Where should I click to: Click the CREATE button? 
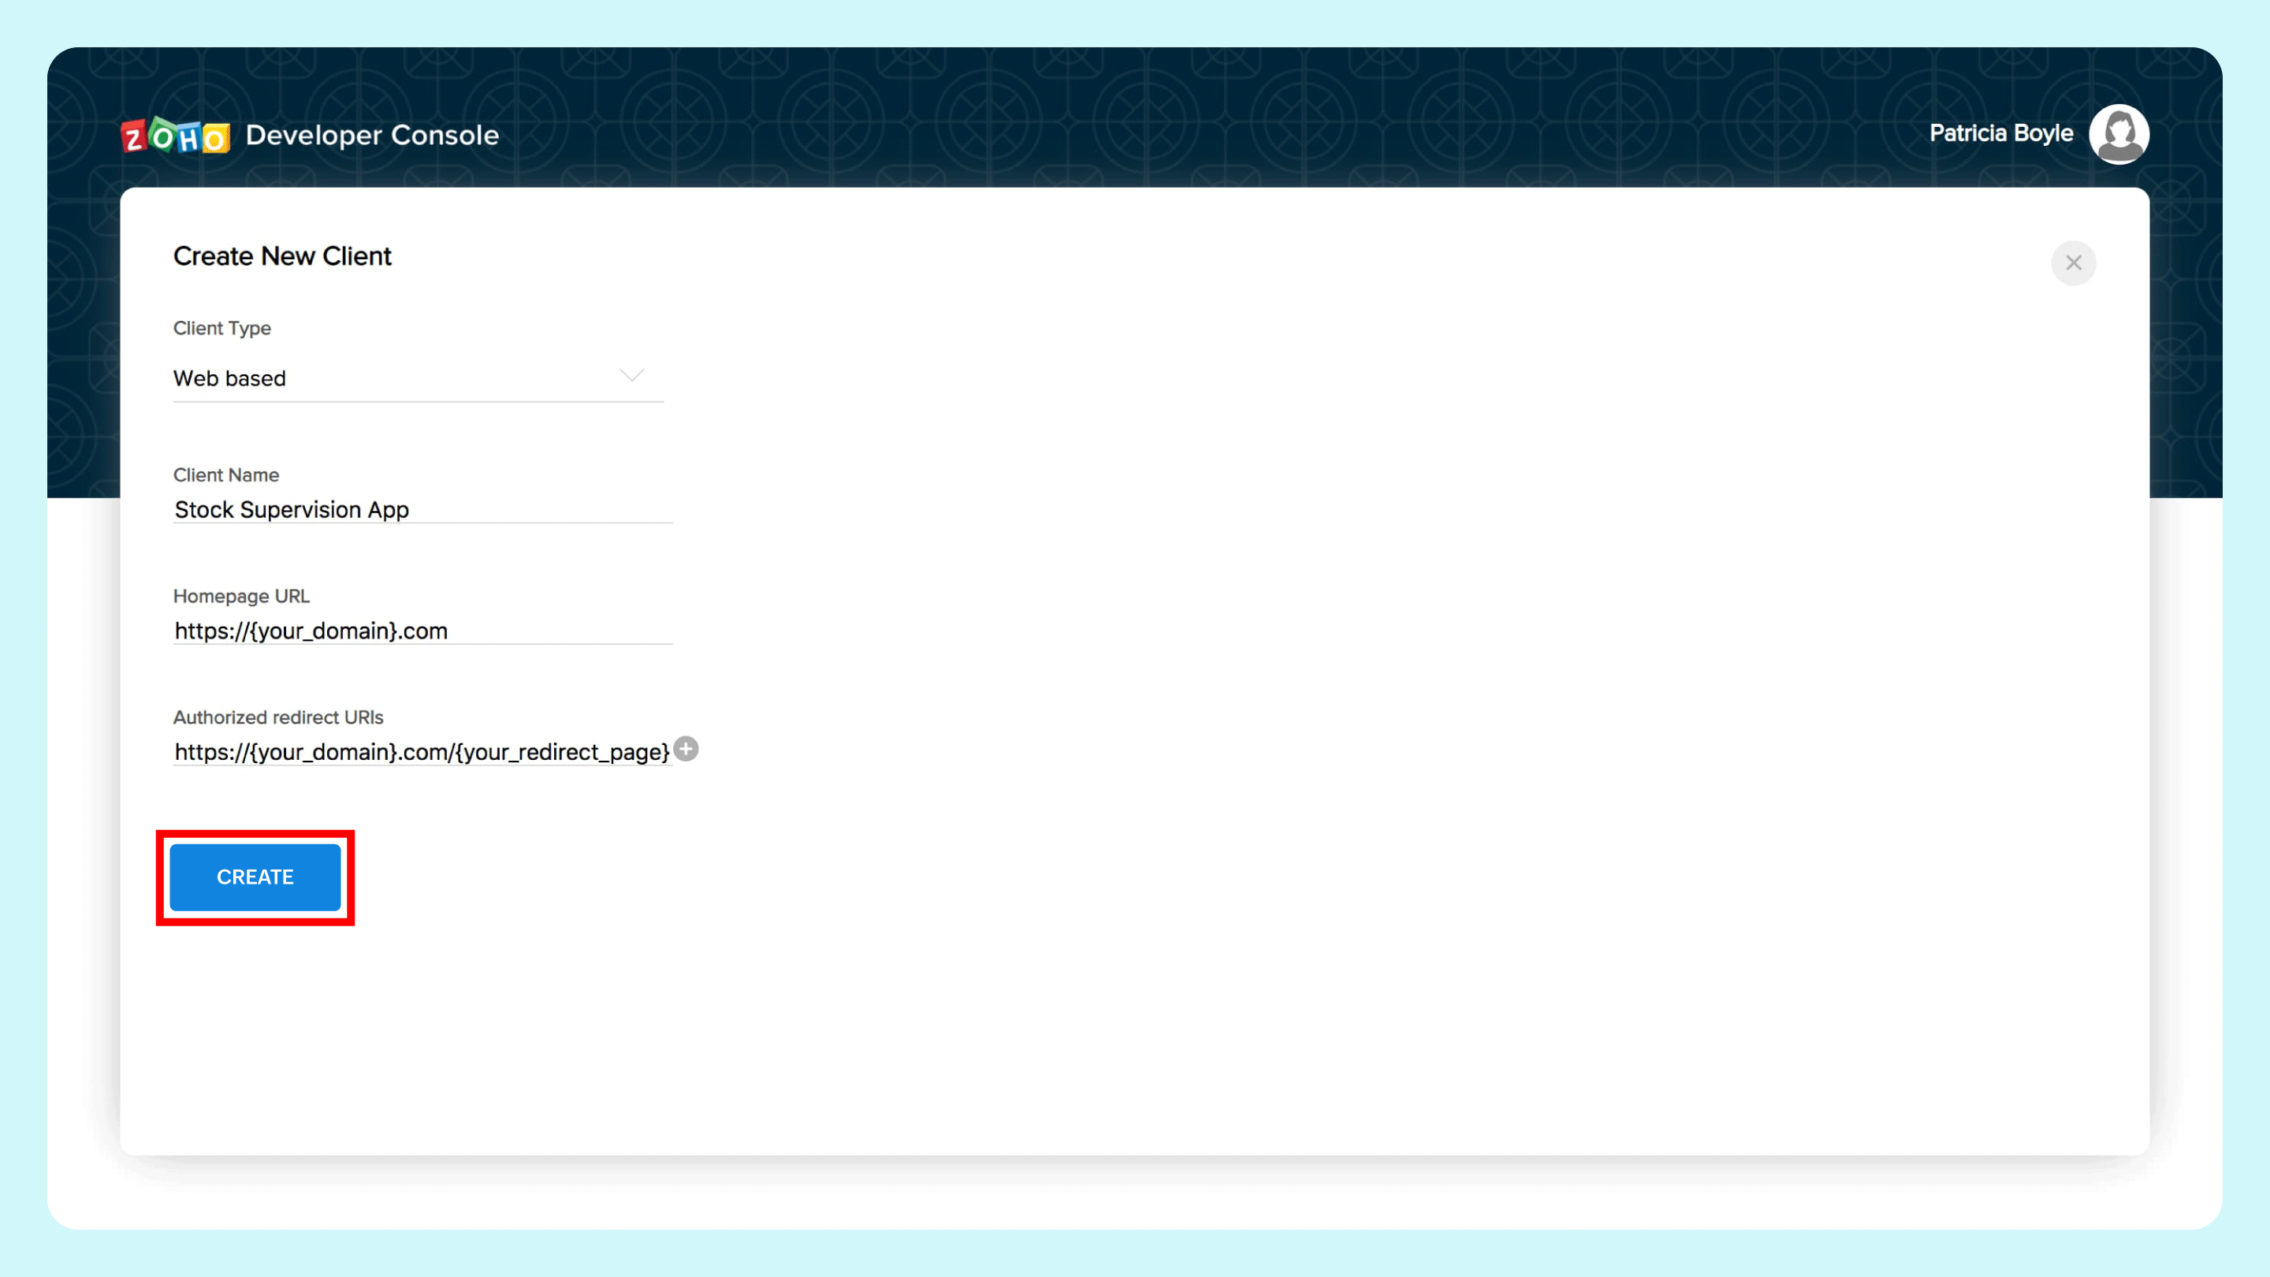pyautogui.click(x=255, y=877)
